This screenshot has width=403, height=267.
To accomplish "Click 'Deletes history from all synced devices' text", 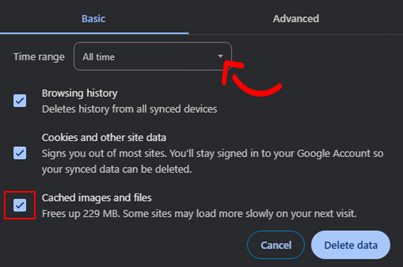I will [129, 108].
